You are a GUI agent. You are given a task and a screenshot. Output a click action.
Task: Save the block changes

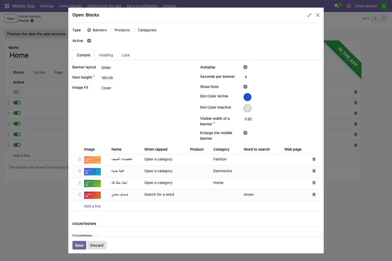tap(79, 245)
